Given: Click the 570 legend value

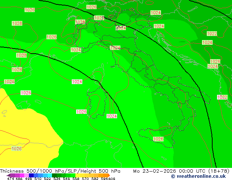Looking at the screenshot, I should (x=85, y=179).
